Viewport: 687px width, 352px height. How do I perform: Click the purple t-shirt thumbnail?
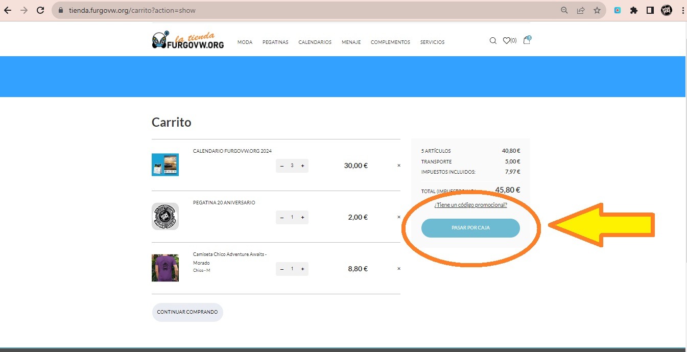coord(165,268)
